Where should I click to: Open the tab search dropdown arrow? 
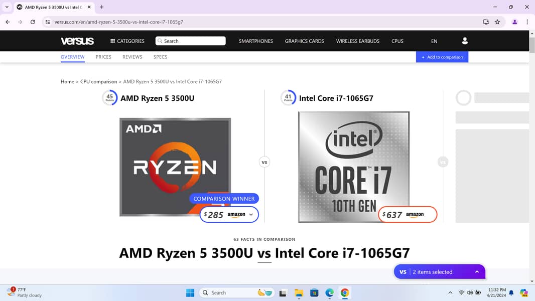click(7, 7)
